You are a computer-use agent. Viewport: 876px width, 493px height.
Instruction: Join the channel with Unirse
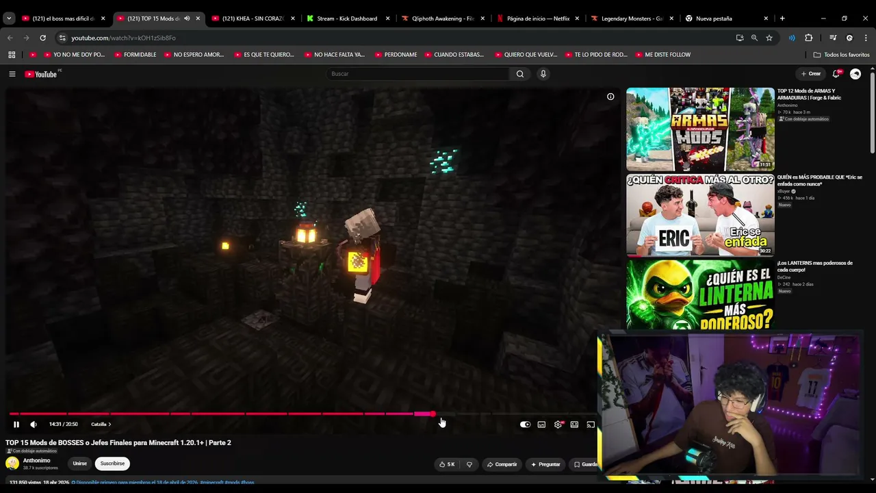(80, 464)
